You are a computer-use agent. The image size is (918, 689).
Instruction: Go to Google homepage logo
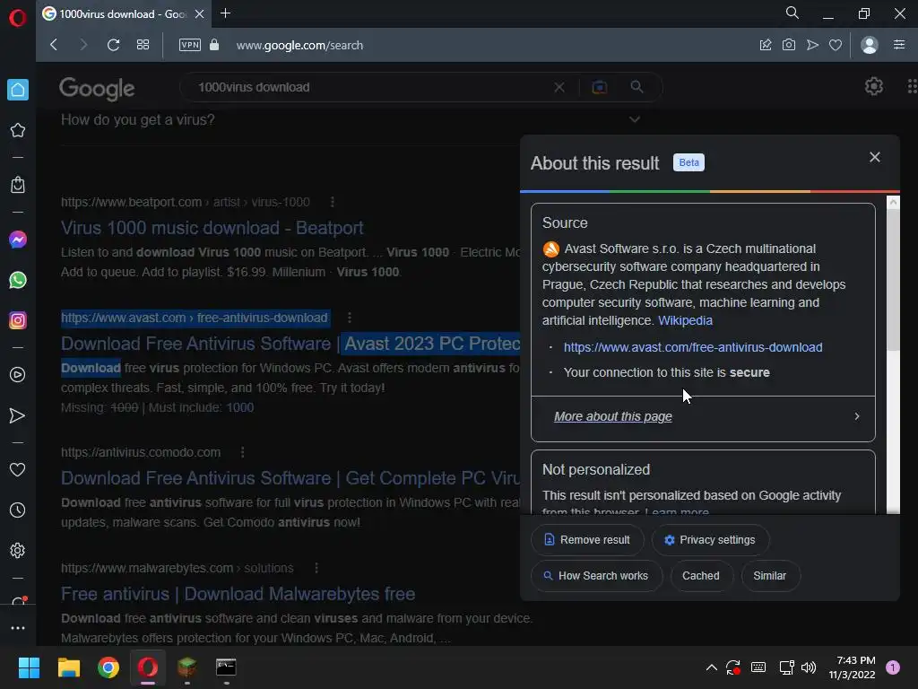97,89
